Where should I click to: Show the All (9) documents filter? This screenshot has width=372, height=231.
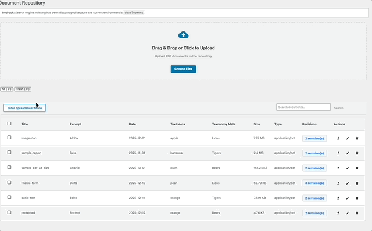click(x=6, y=89)
